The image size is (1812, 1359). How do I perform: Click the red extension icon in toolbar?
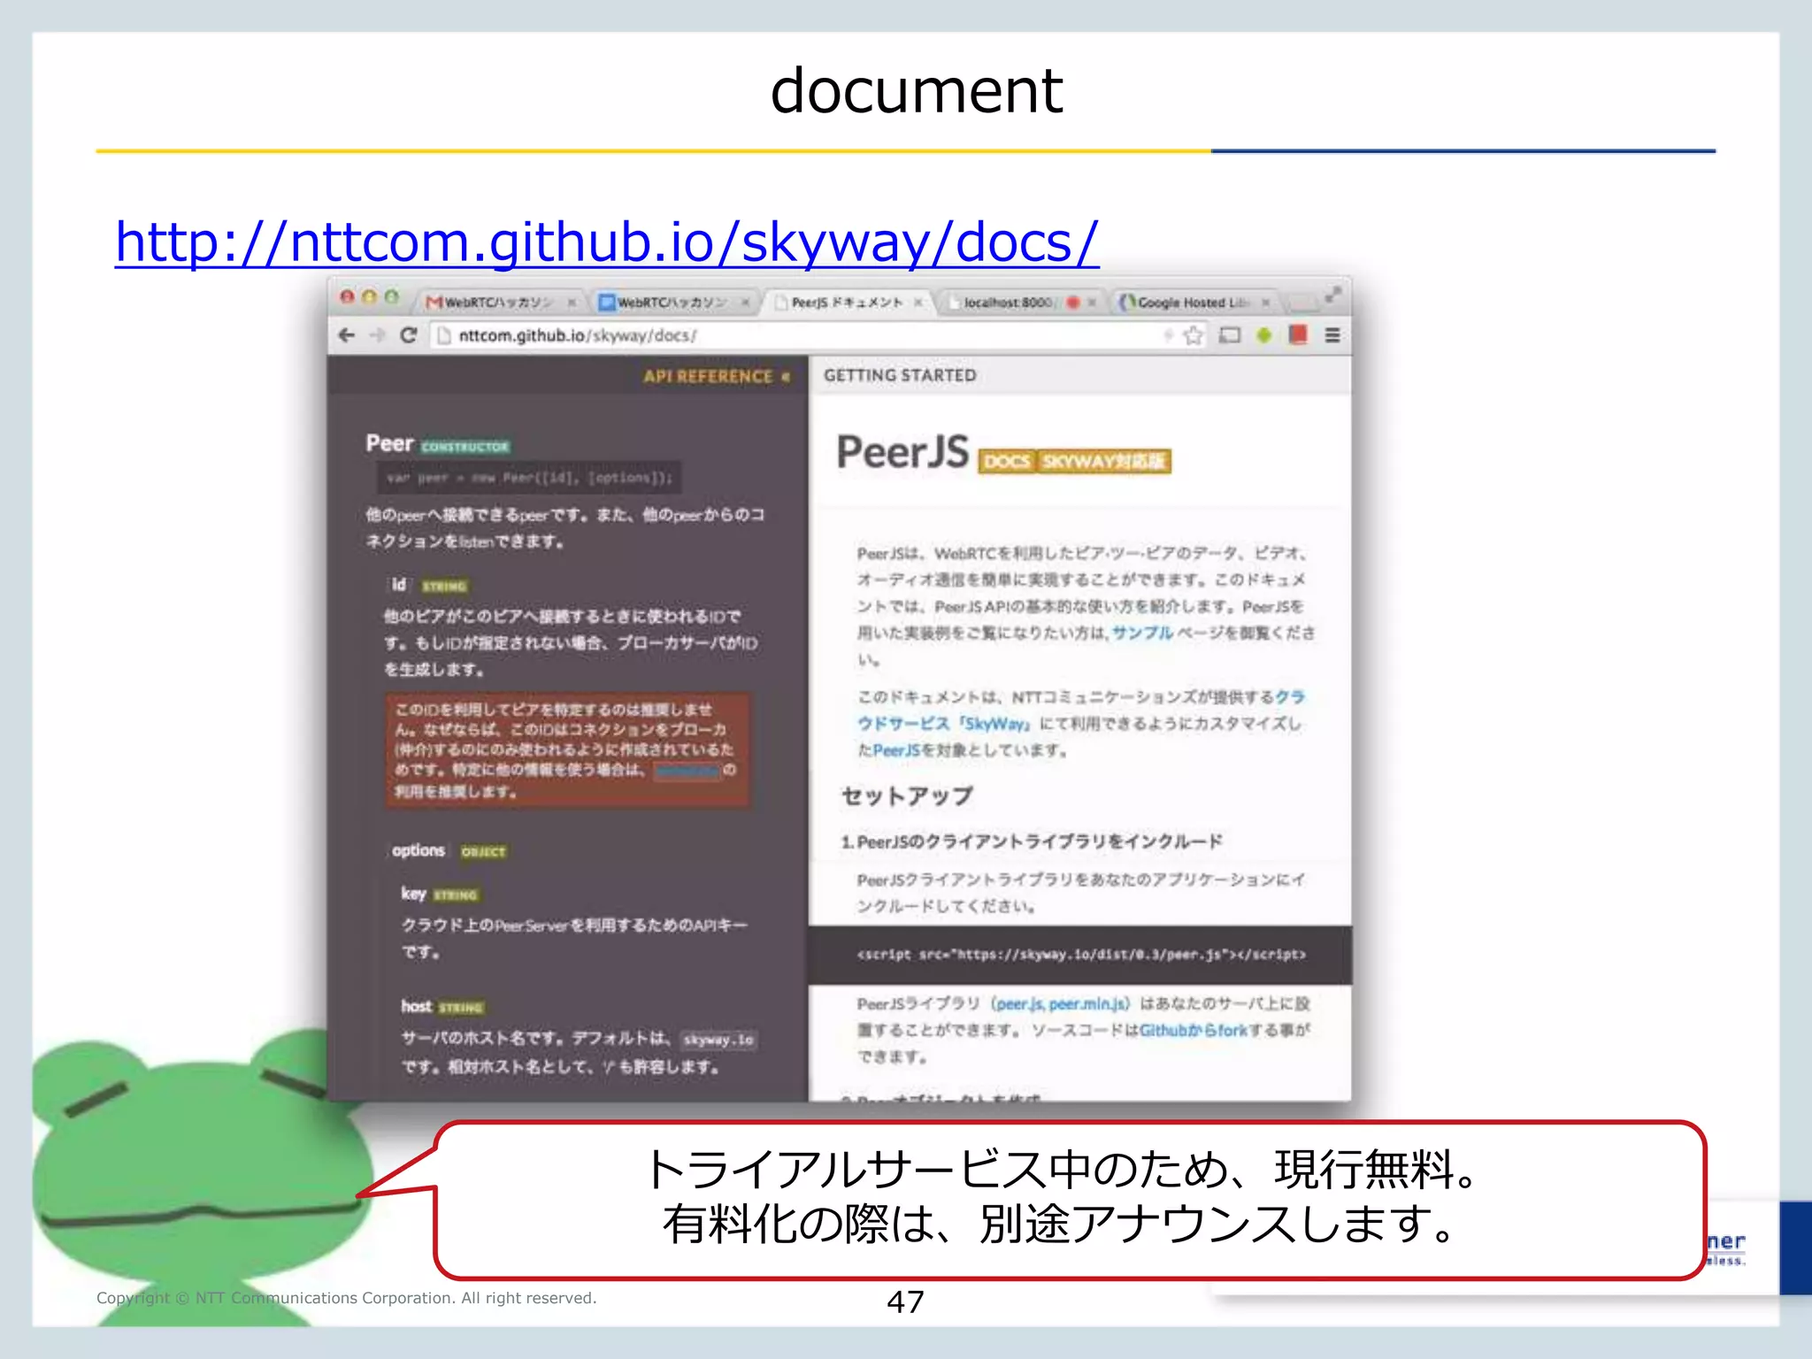(x=1298, y=334)
